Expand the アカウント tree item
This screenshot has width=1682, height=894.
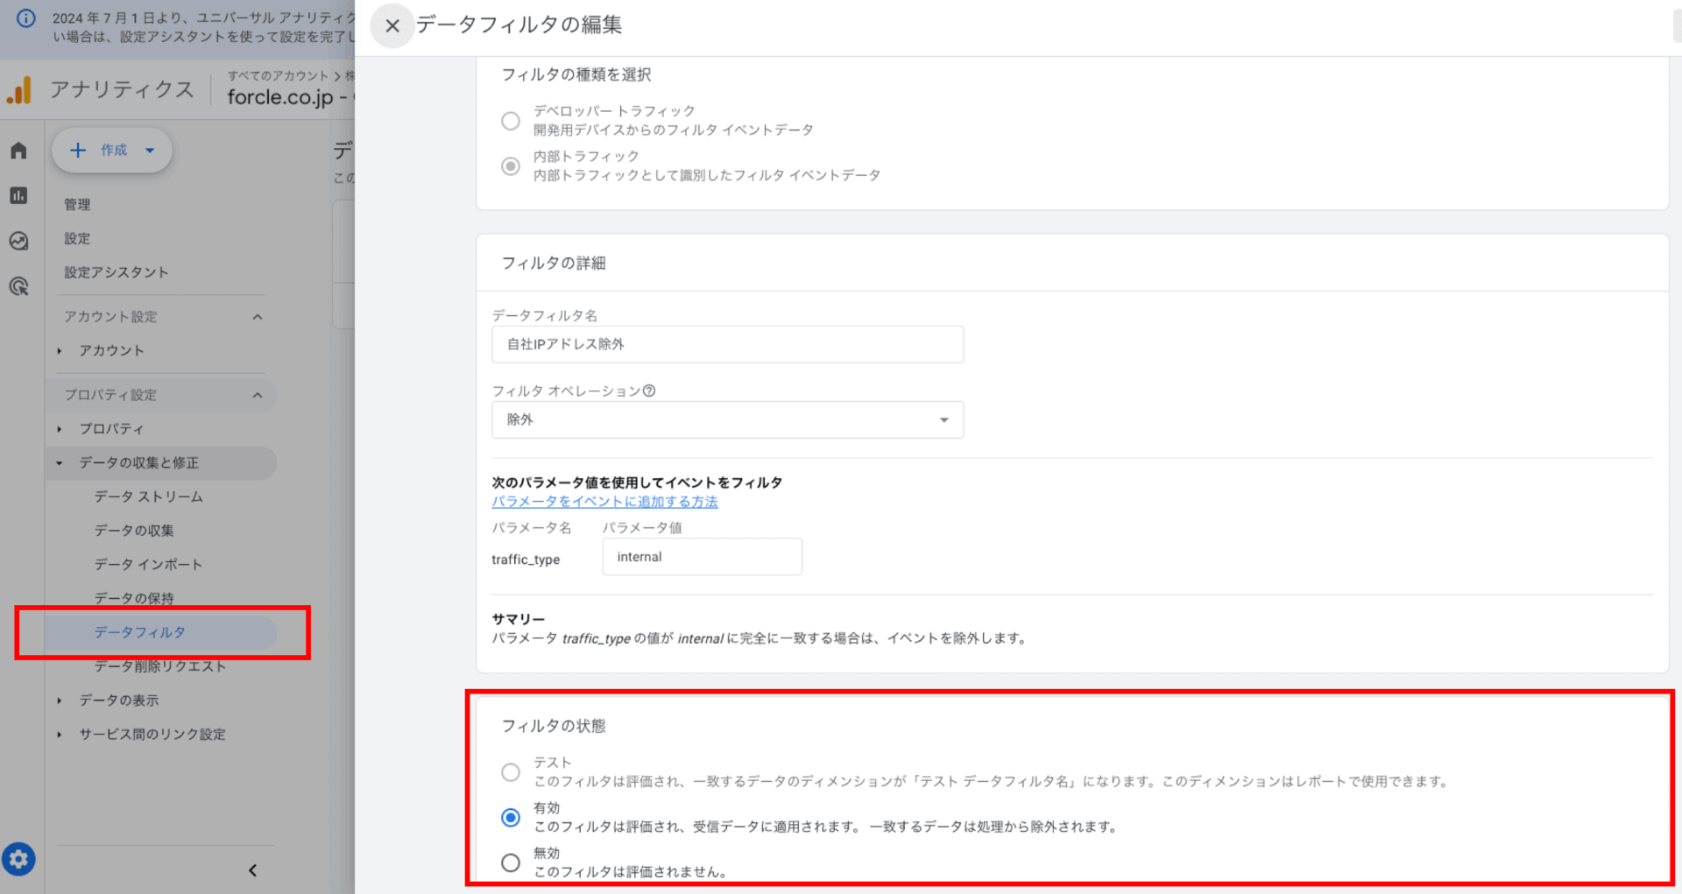click(59, 351)
